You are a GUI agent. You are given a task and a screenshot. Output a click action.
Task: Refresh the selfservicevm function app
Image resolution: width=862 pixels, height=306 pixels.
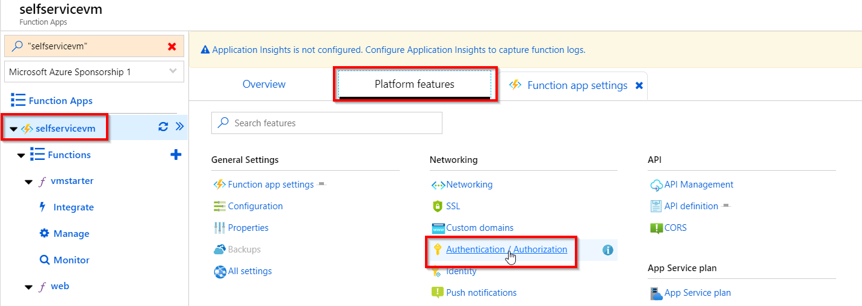tap(163, 126)
